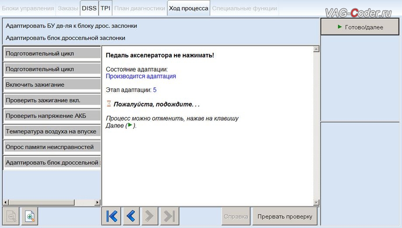Click the Справка button
This screenshot has height=228, width=402.
(236, 217)
